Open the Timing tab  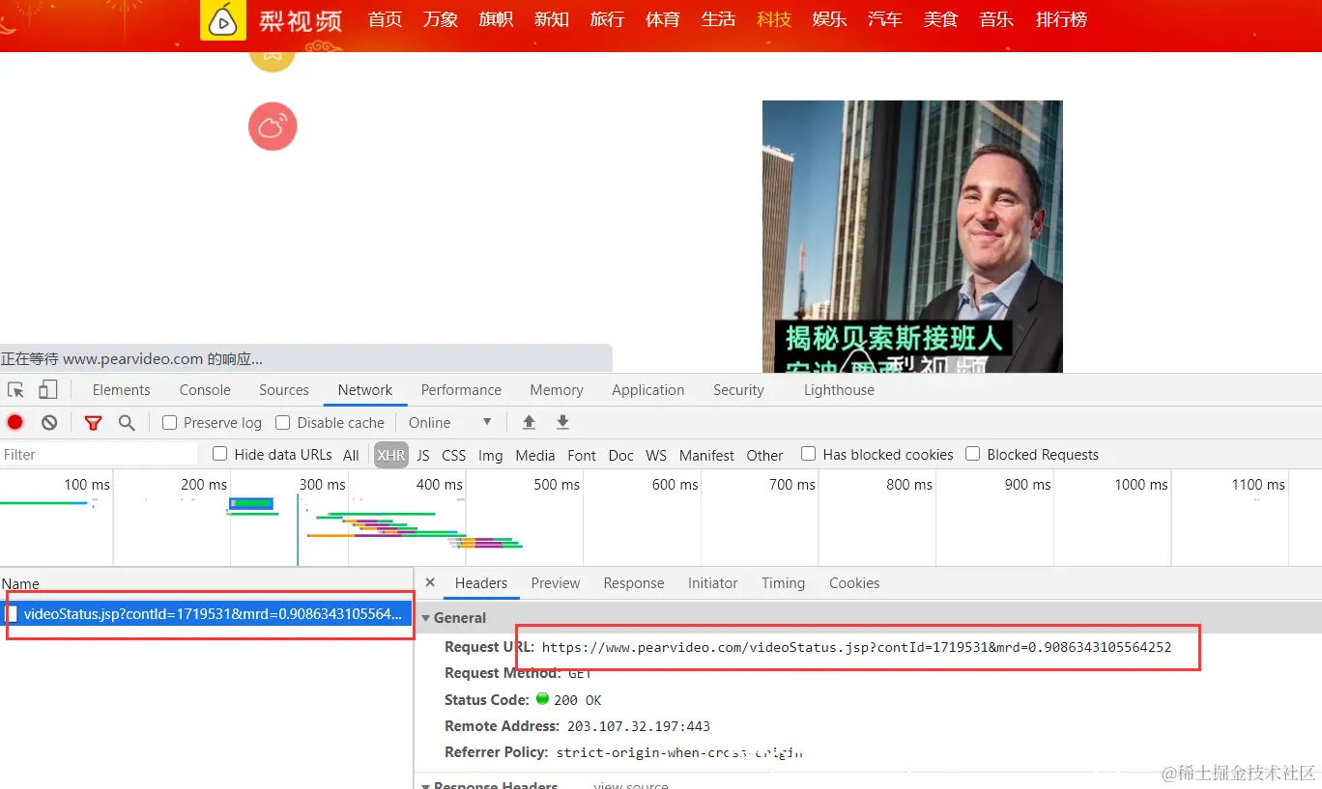pos(783,583)
